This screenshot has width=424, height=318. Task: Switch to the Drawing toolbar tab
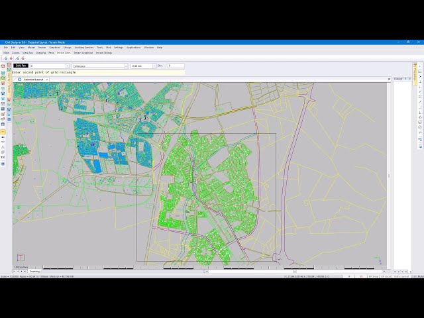pyautogui.click(x=41, y=53)
